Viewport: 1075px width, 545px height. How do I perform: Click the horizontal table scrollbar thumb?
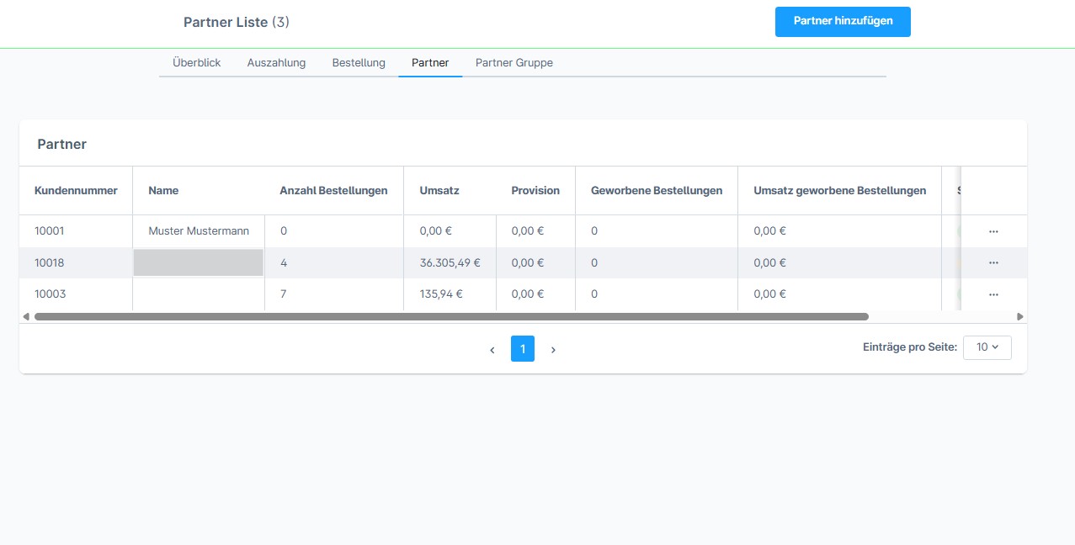coord(450,317)
